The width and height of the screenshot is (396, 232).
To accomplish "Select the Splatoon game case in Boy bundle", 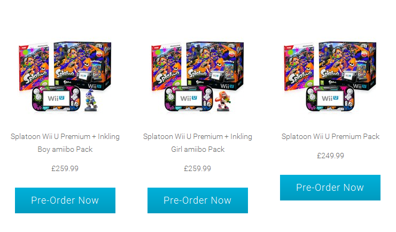I will [34, 66].
